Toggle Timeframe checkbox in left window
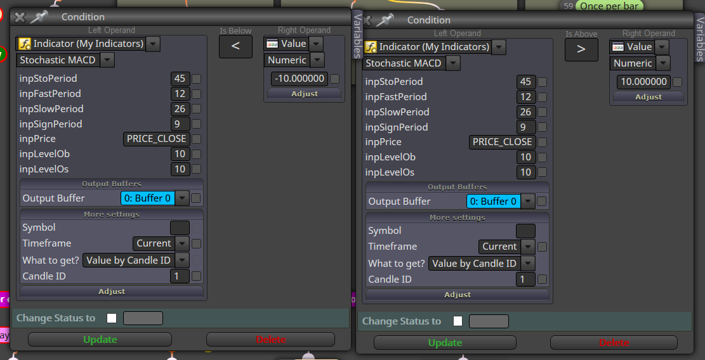This screenshot has height=360, width=705. tap(197, 244)
